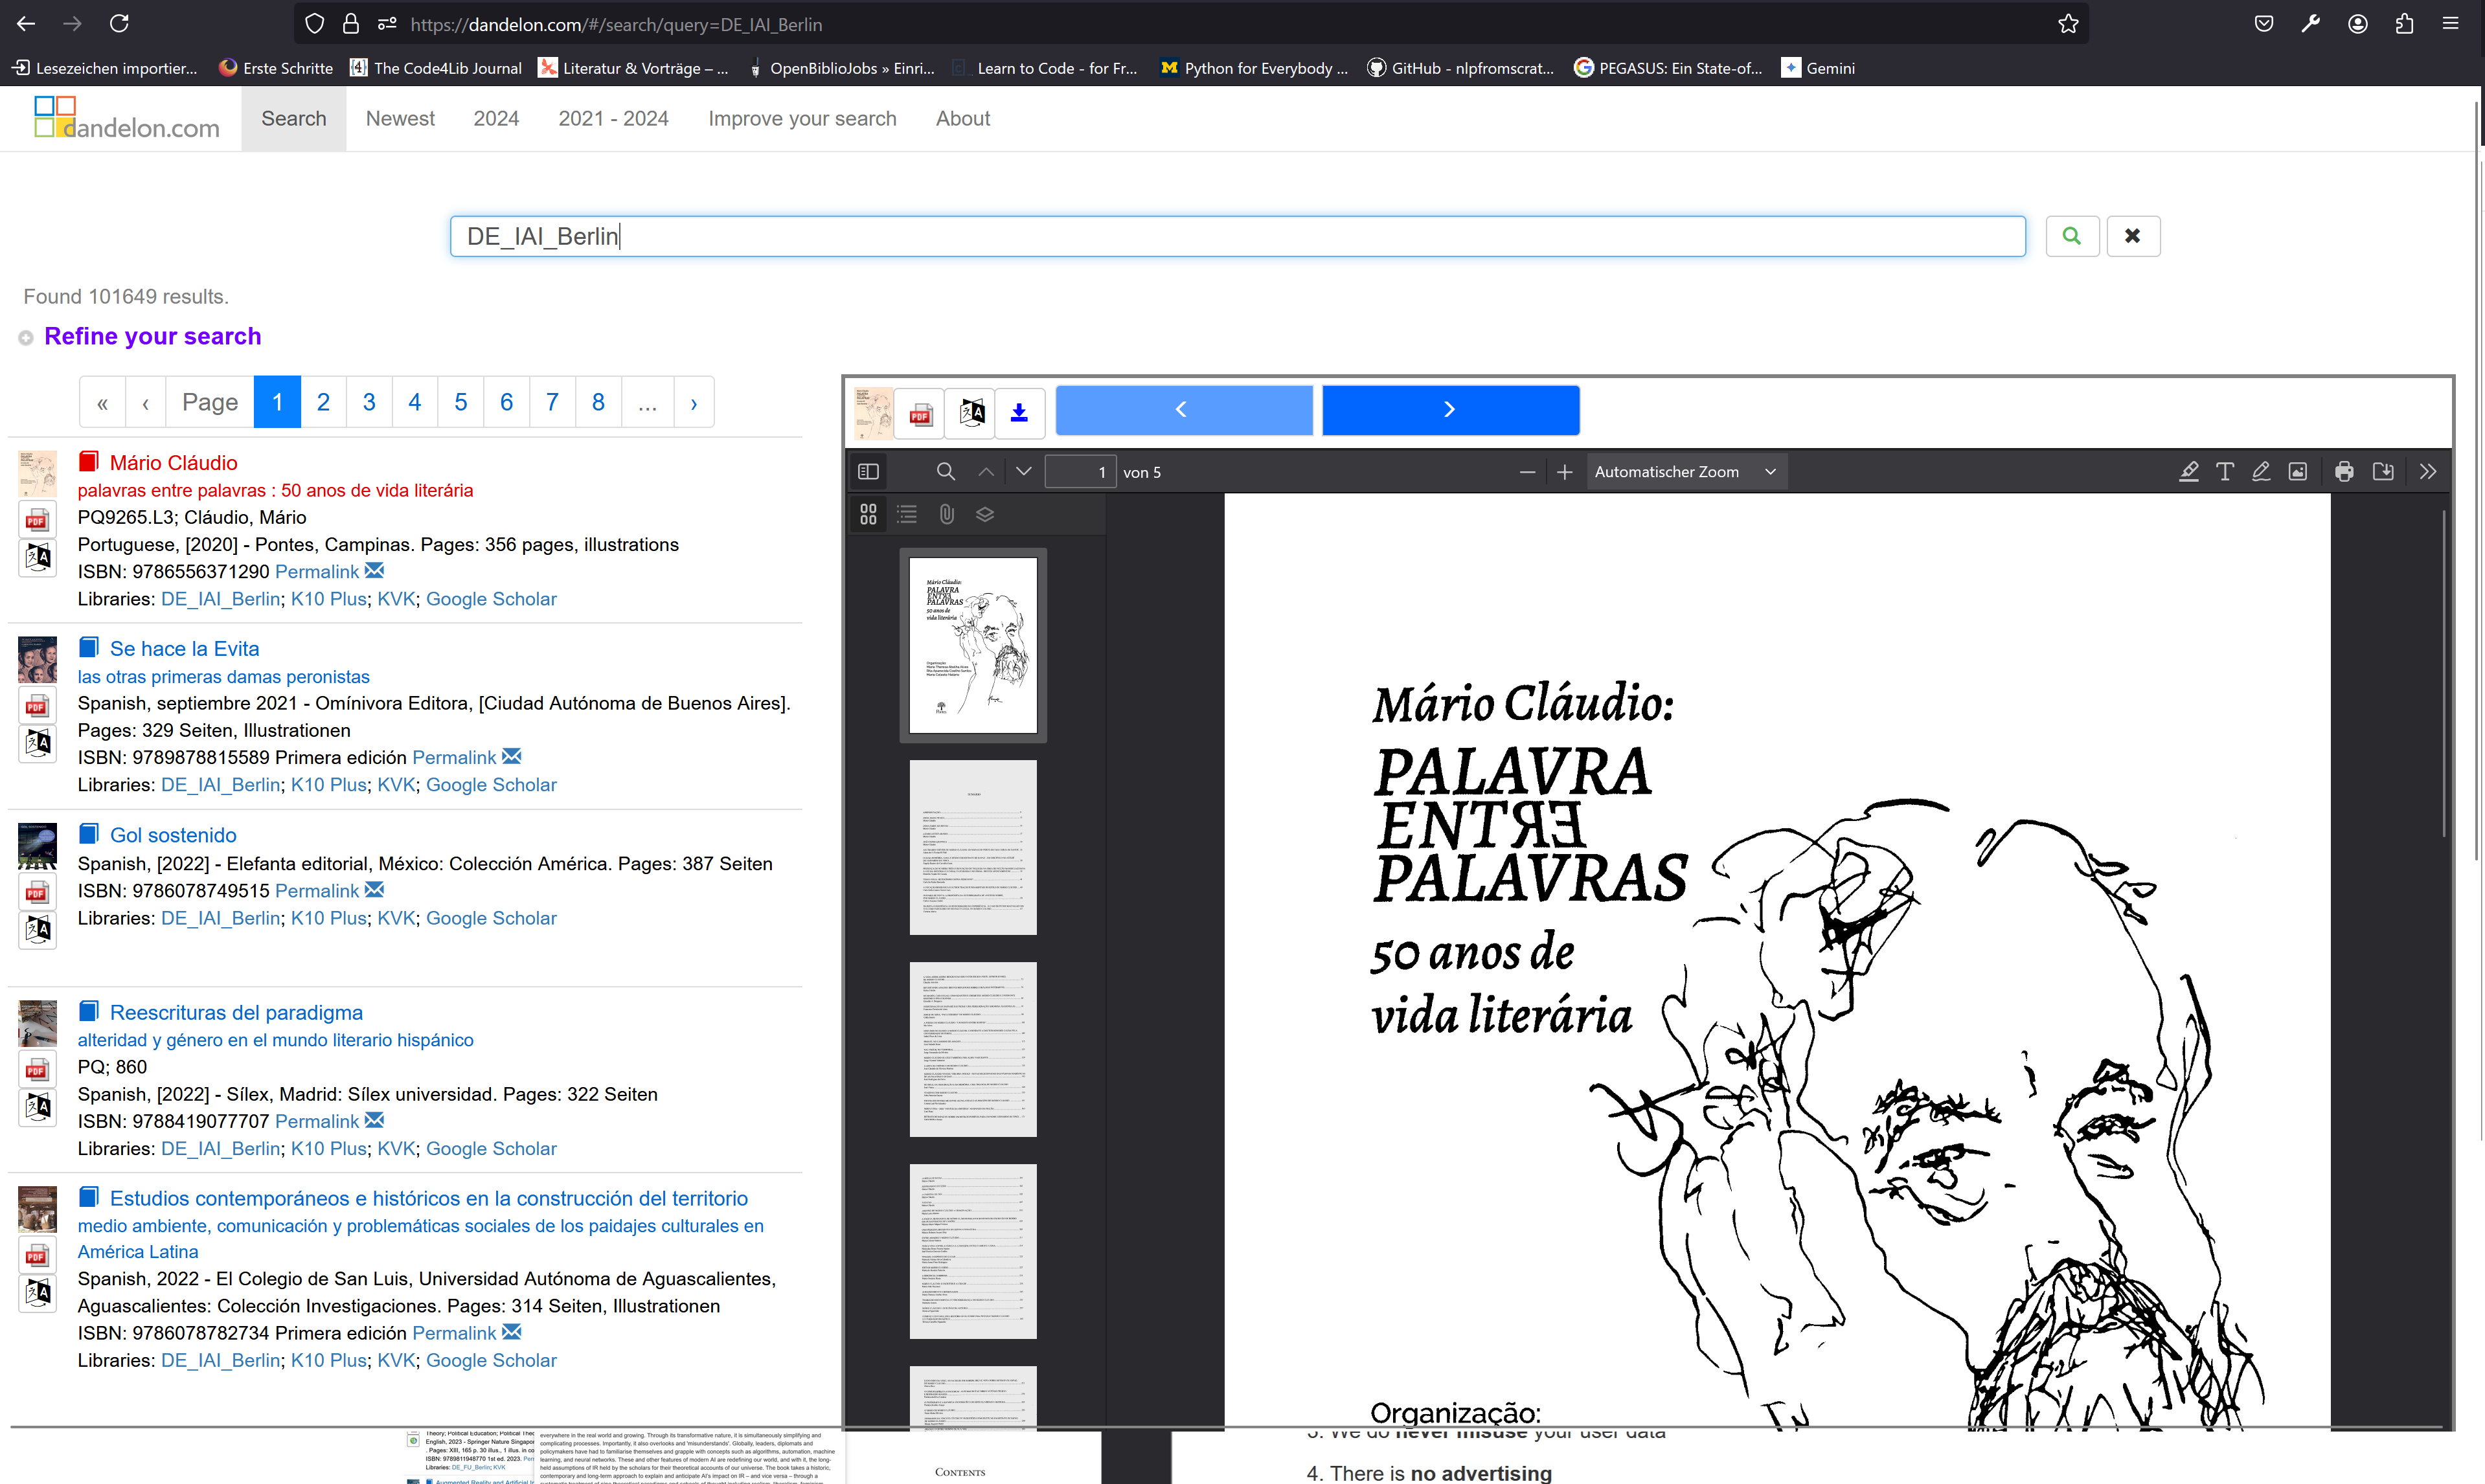The image size is (2485, 1484).
Task: Select first page thumbnail in sidebar
Action: 973,645
